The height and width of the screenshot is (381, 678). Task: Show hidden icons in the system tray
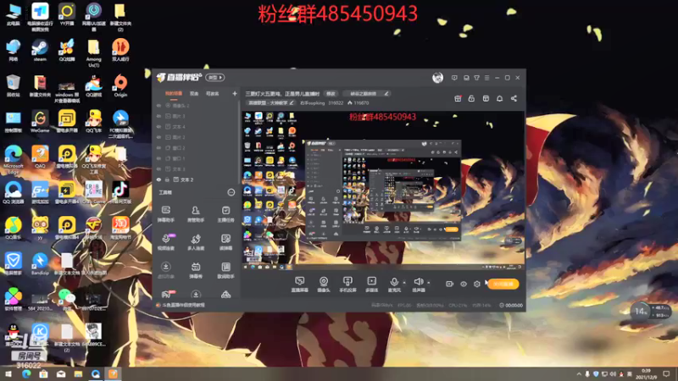coord(579,373)
